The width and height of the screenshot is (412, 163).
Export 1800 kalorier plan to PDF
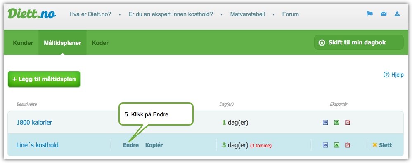[348, 122]
